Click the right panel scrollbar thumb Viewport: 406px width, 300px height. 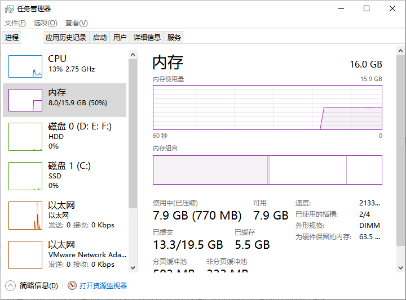click(400, 150)
